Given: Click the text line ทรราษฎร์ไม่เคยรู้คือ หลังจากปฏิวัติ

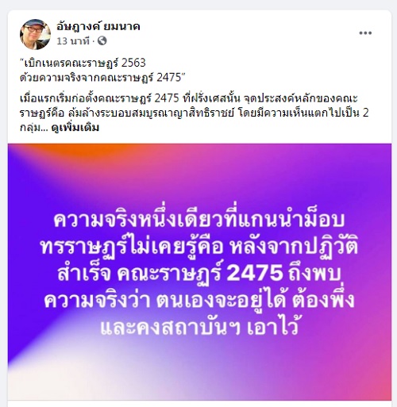Looking at the screenshot, I should [199, 248].
